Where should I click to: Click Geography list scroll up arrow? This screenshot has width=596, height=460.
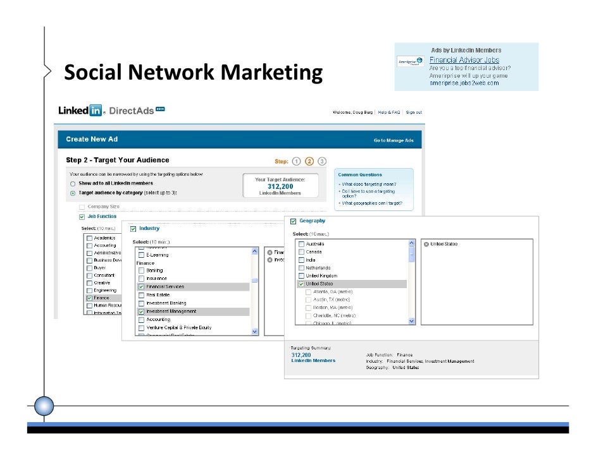pyautogui.click(x=412, y=243)
